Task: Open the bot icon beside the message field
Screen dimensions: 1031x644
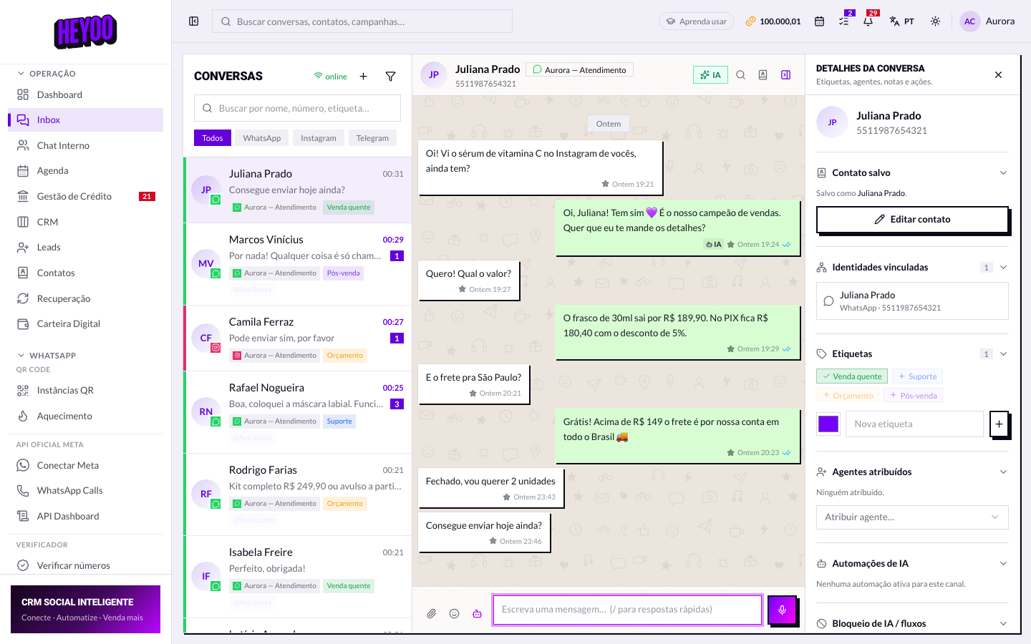Action: pyautogui.click(x=477, y=613)
